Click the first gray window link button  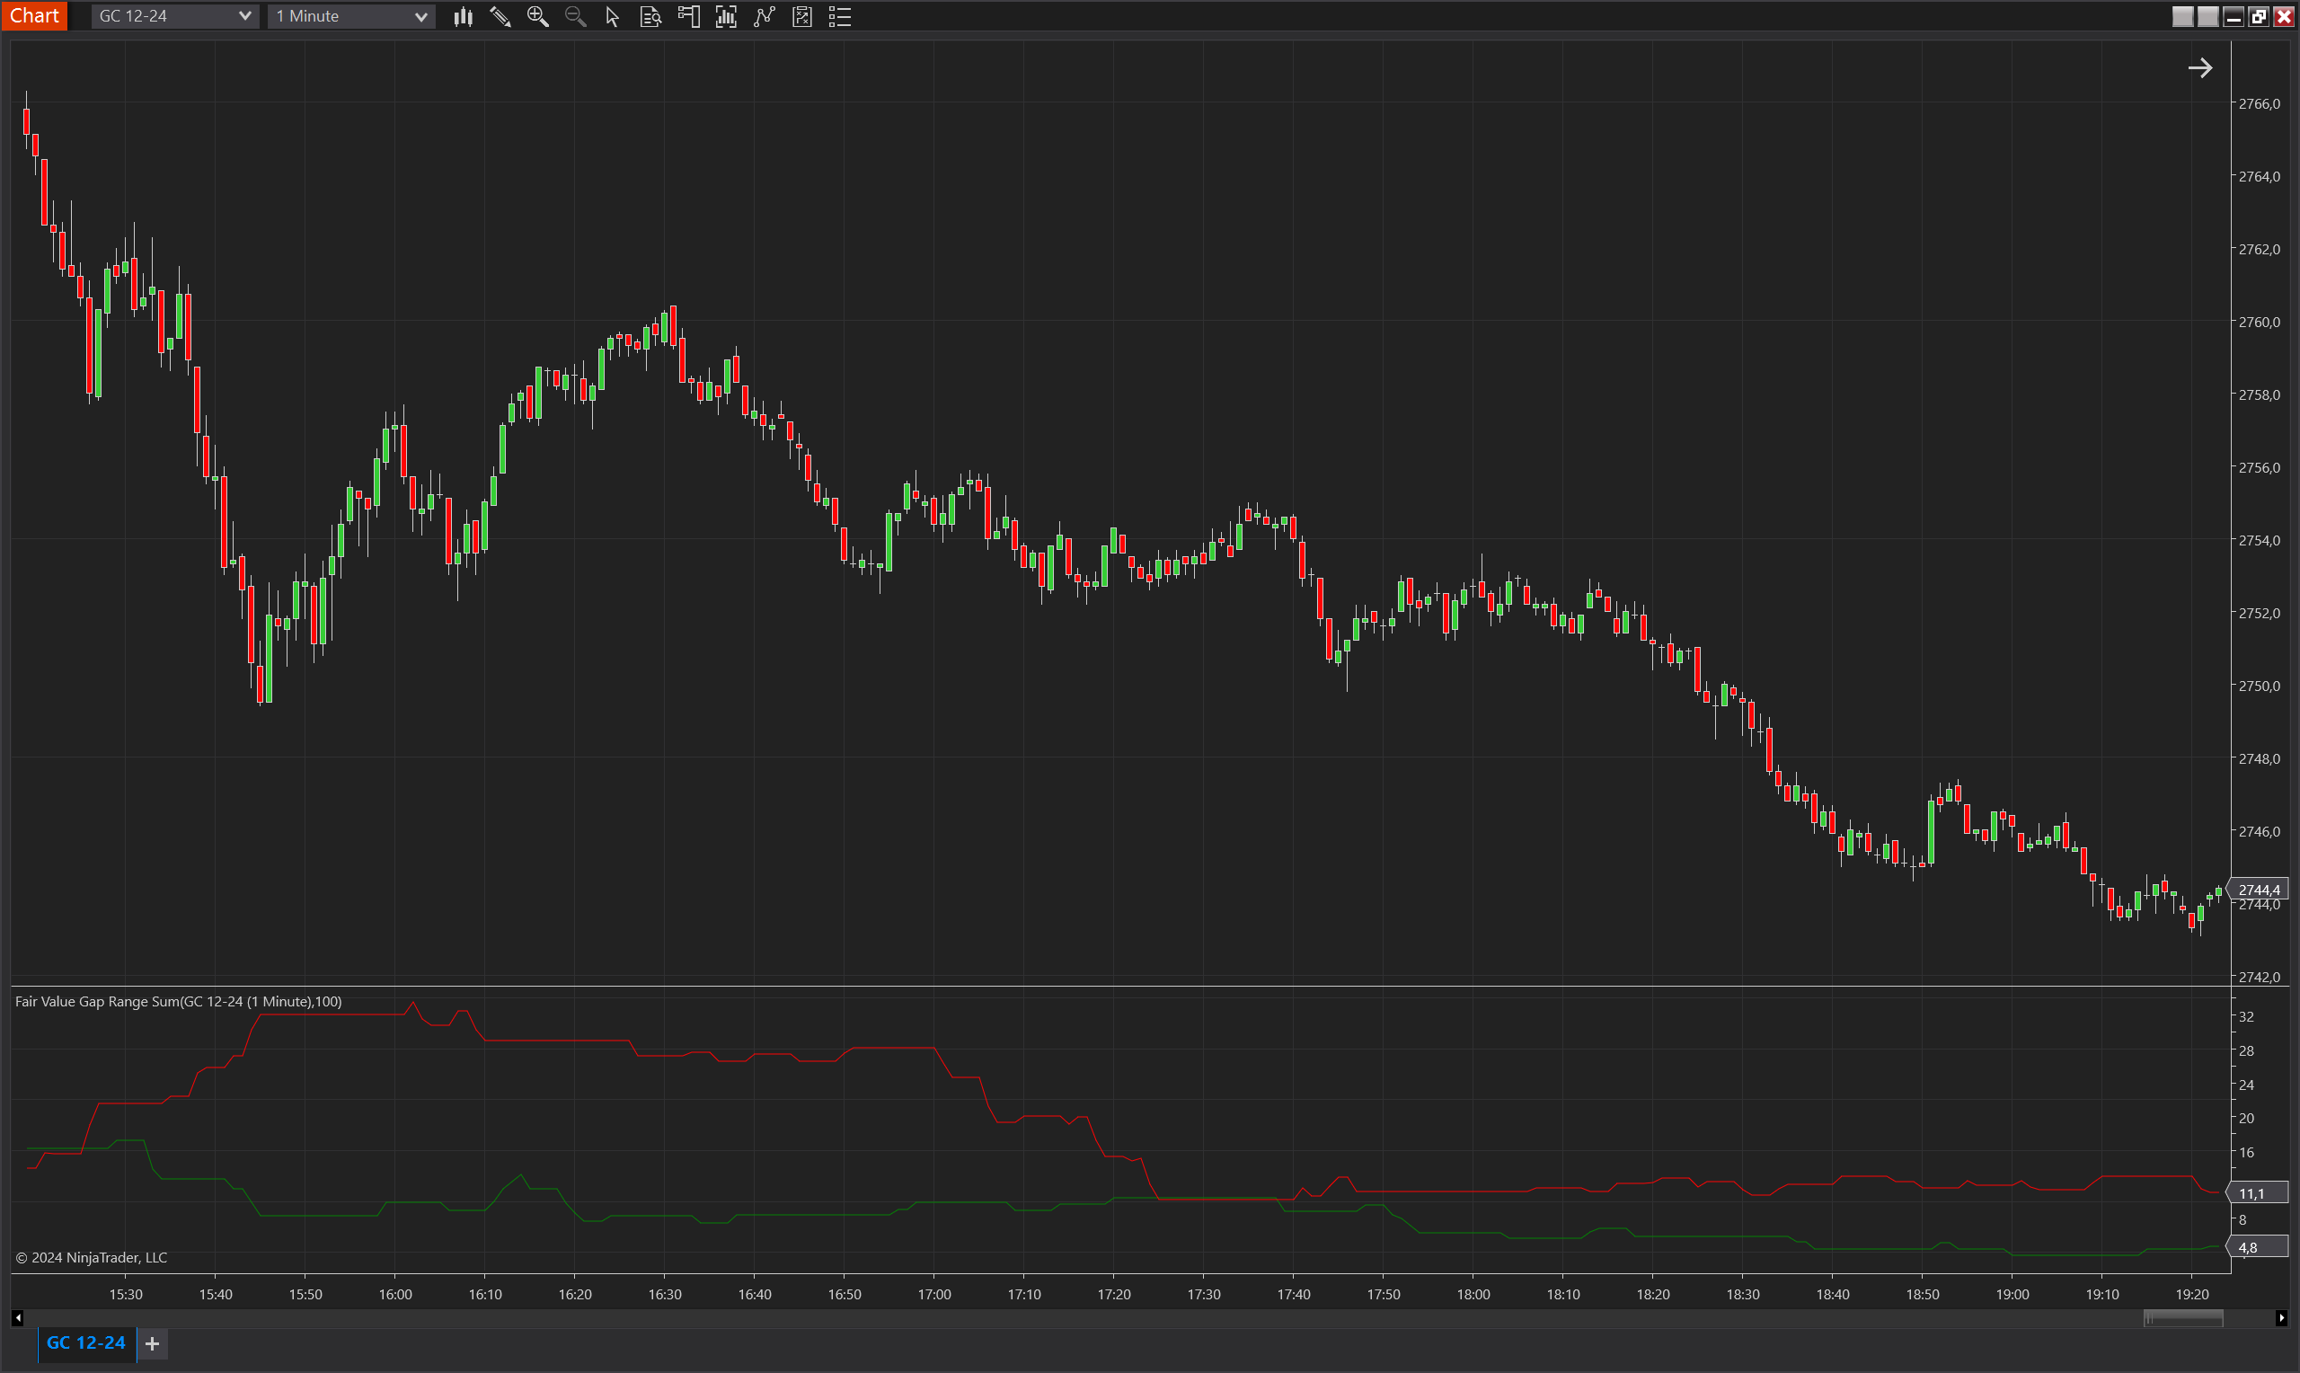(x=2182, y=17)
